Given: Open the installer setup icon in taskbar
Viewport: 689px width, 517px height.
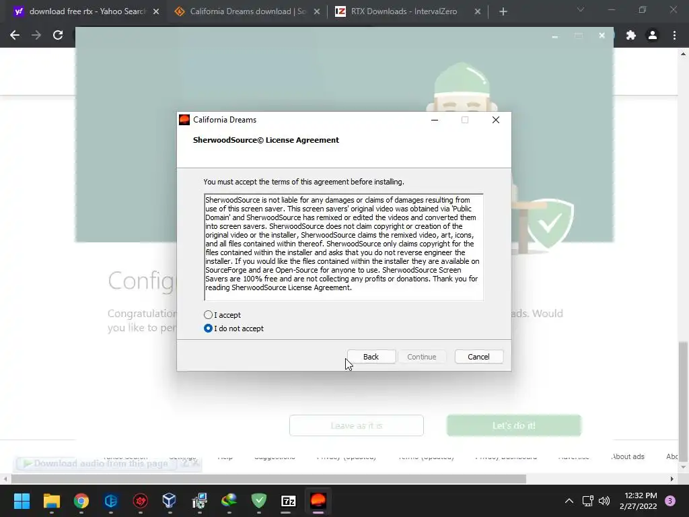Looking at the screenshot, I should coord(199,501).
